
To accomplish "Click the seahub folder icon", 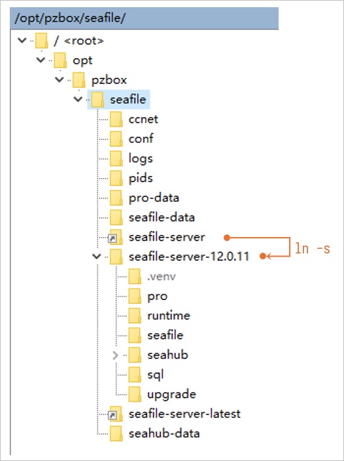I will click(135, 356).
